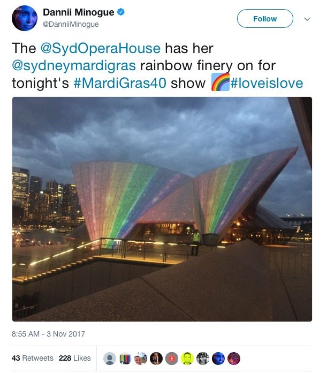
Task: Click the black-and-white photo liker avatar
Action: pyautogui.click(x=203, y=359)
